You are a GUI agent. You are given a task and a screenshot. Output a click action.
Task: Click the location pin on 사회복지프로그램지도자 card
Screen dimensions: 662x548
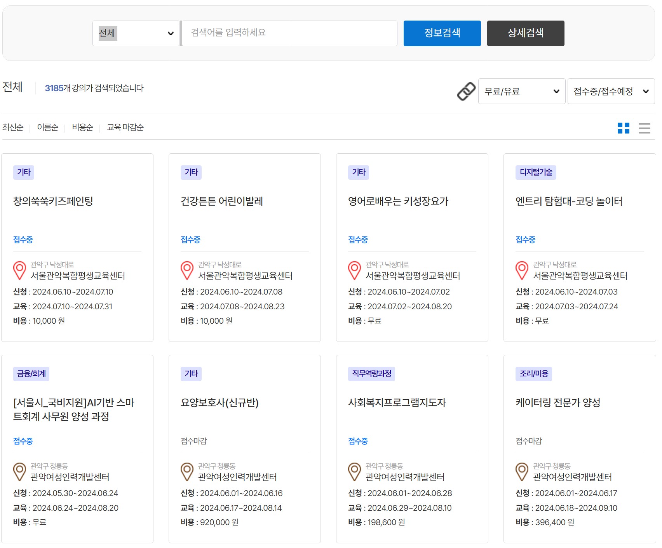pos(354,472)
